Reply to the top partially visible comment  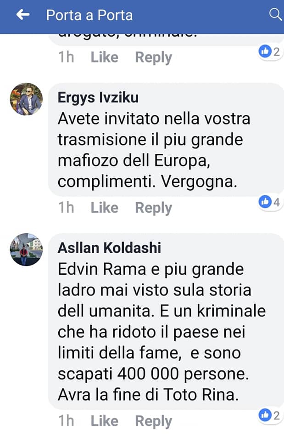(153, 58)
